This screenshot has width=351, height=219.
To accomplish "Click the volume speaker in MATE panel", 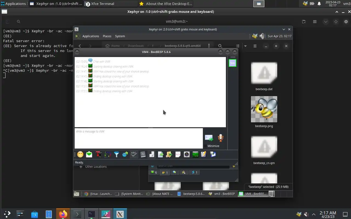I will click(262, 36).
